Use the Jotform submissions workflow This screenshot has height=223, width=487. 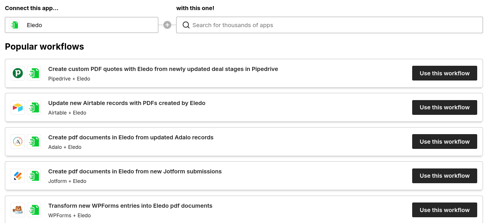click(444, 176)
